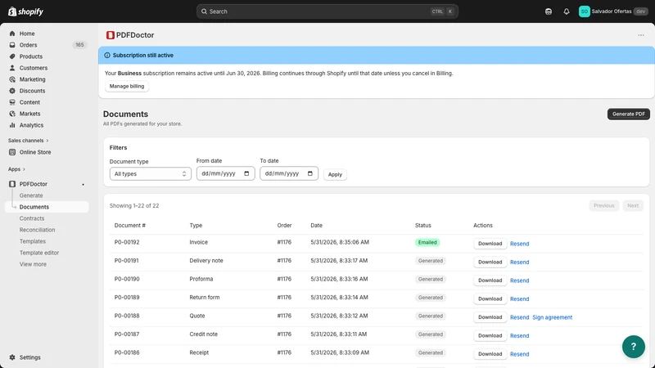The height and width of the screenshot is (368, 655).
Task: Resend the Invoice P0-00192
Action: 519,244
